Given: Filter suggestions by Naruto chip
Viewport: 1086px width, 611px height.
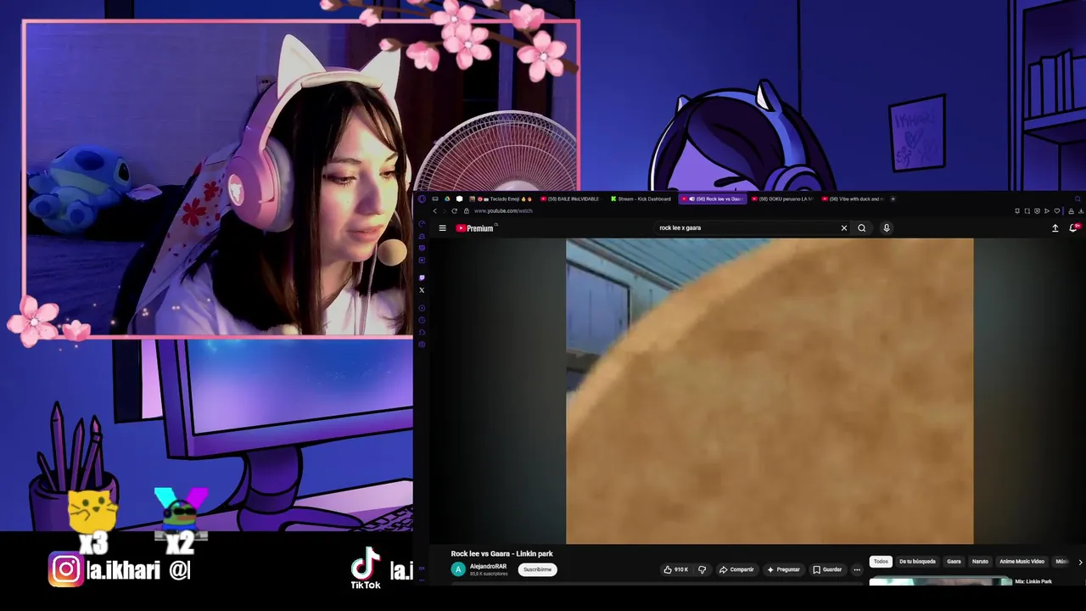Looking at the screenshot, I should (980, 561).
